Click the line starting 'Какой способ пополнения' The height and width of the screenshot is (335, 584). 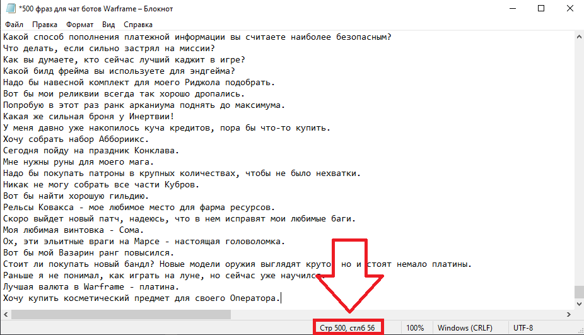[197, 37]
